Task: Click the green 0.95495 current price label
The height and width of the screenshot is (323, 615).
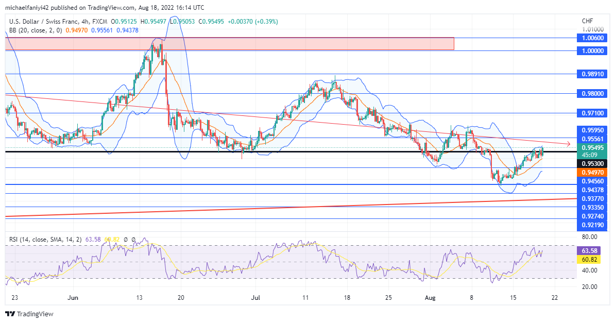Action: click(592, 148)
